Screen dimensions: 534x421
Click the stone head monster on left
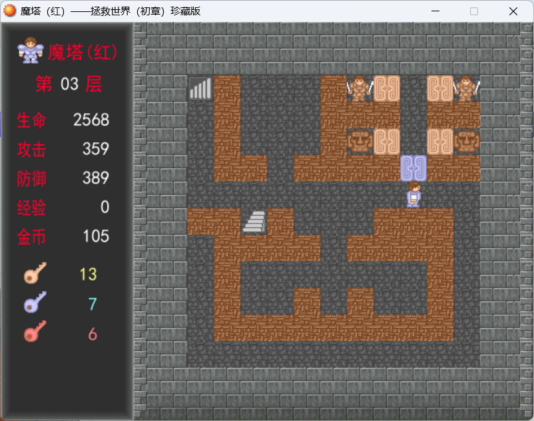360,142
